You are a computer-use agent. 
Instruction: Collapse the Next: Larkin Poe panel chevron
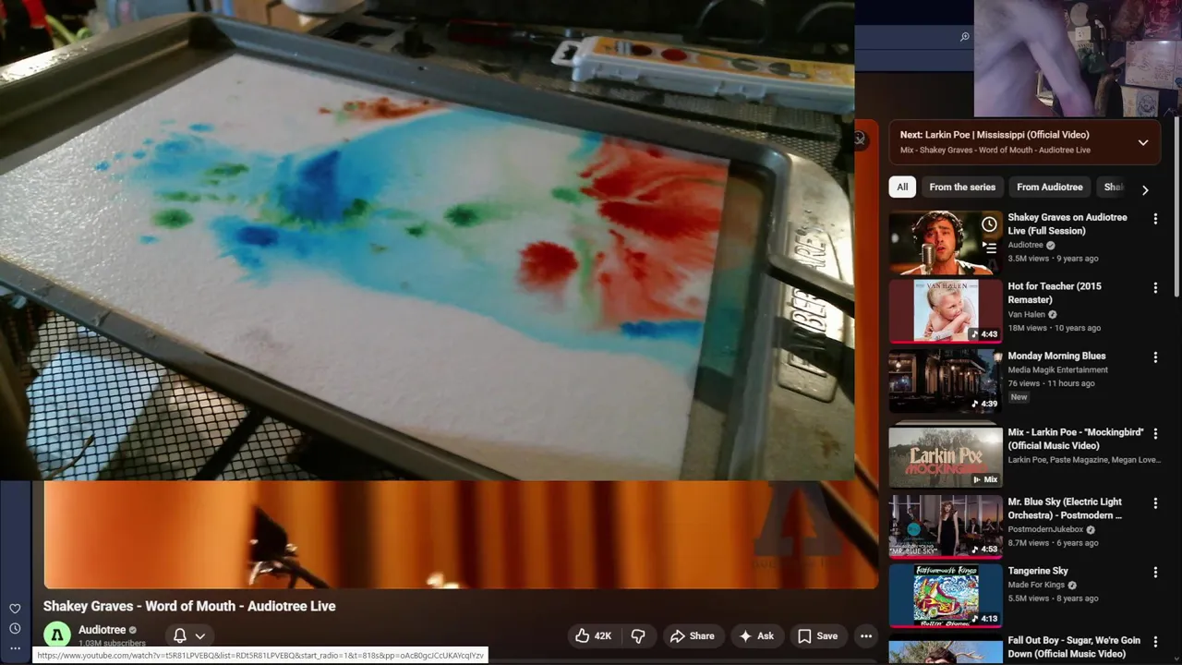tap(1143, 142)
